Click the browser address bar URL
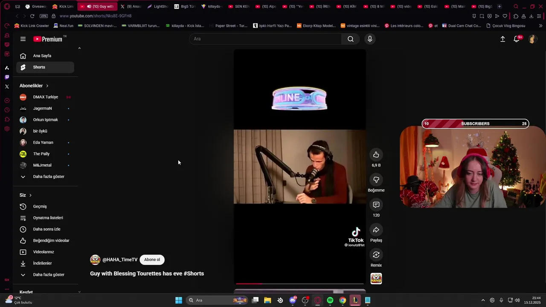Viewport: 546px width, 307px height. pyautogui.click(x=96, y=16)
